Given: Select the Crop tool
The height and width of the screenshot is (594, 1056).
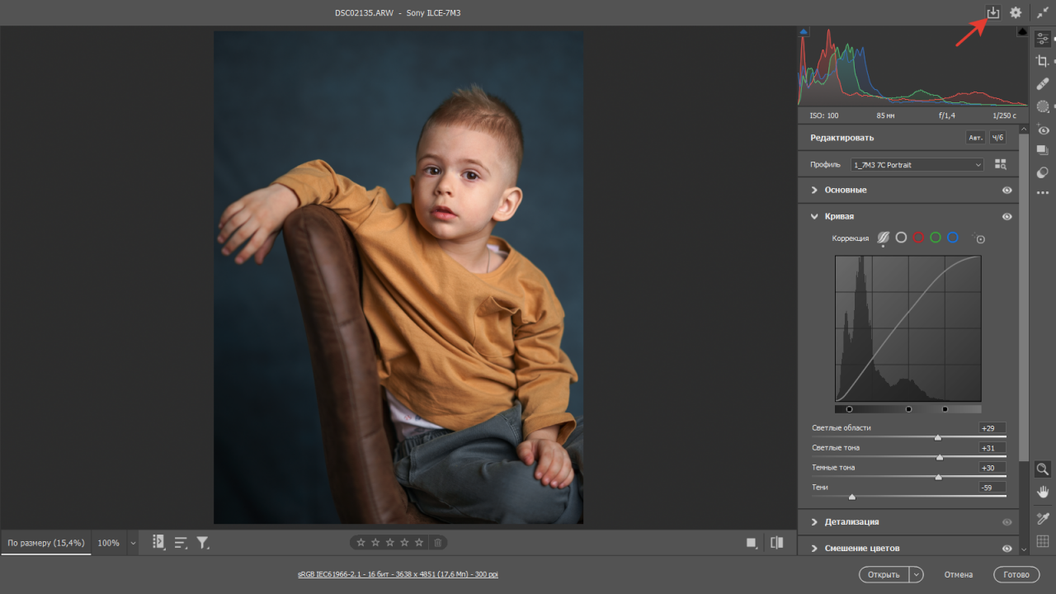Looking at the screenshot, I should point(1043,61).
